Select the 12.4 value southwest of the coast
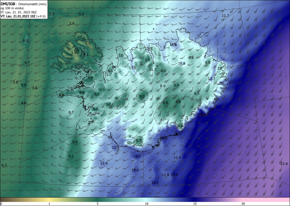This screenshot has height=206, width=290. [x=104, y=163]
